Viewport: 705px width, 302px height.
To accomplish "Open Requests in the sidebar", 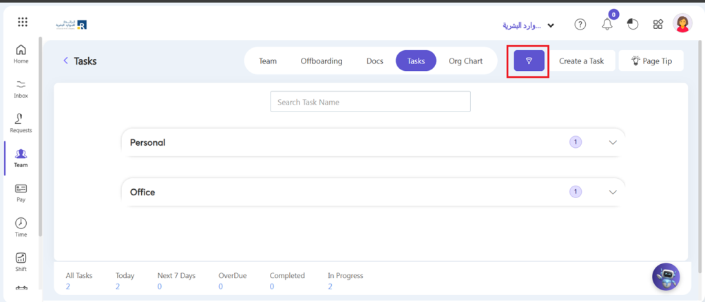I will 21,122.
